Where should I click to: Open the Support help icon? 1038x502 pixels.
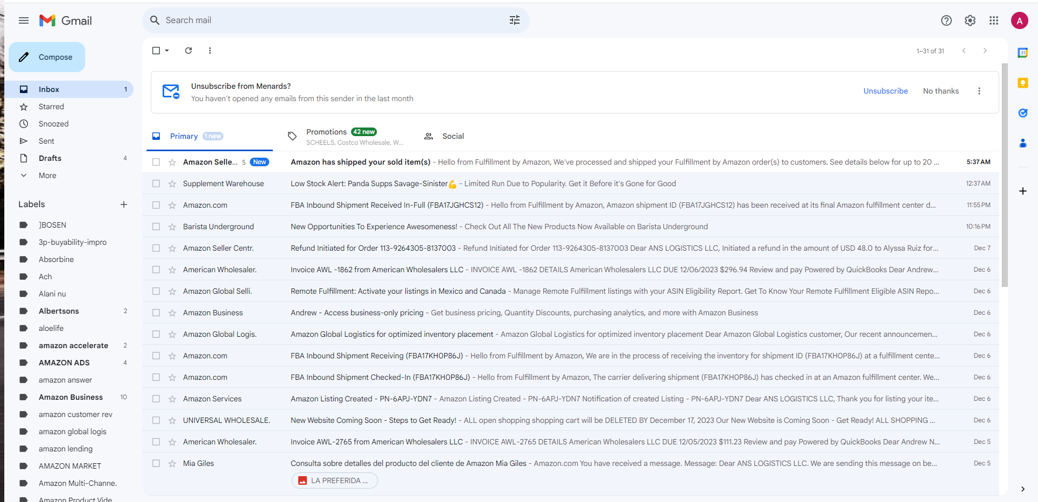pyautogui.click(x=946, y=20)
